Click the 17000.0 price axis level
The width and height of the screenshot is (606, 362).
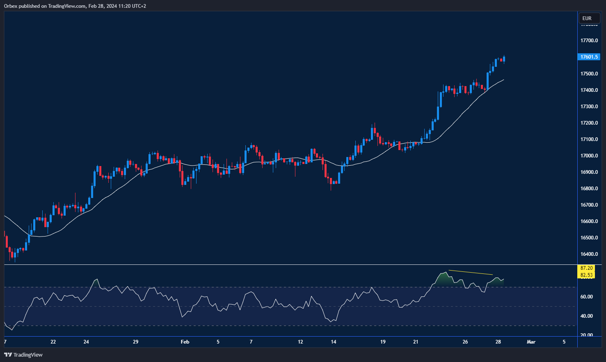[589, 156]
